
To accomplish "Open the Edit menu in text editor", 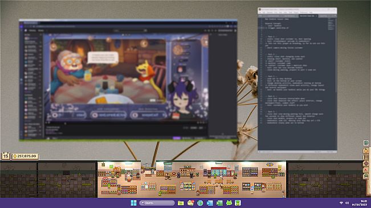I will pos(264,13).
